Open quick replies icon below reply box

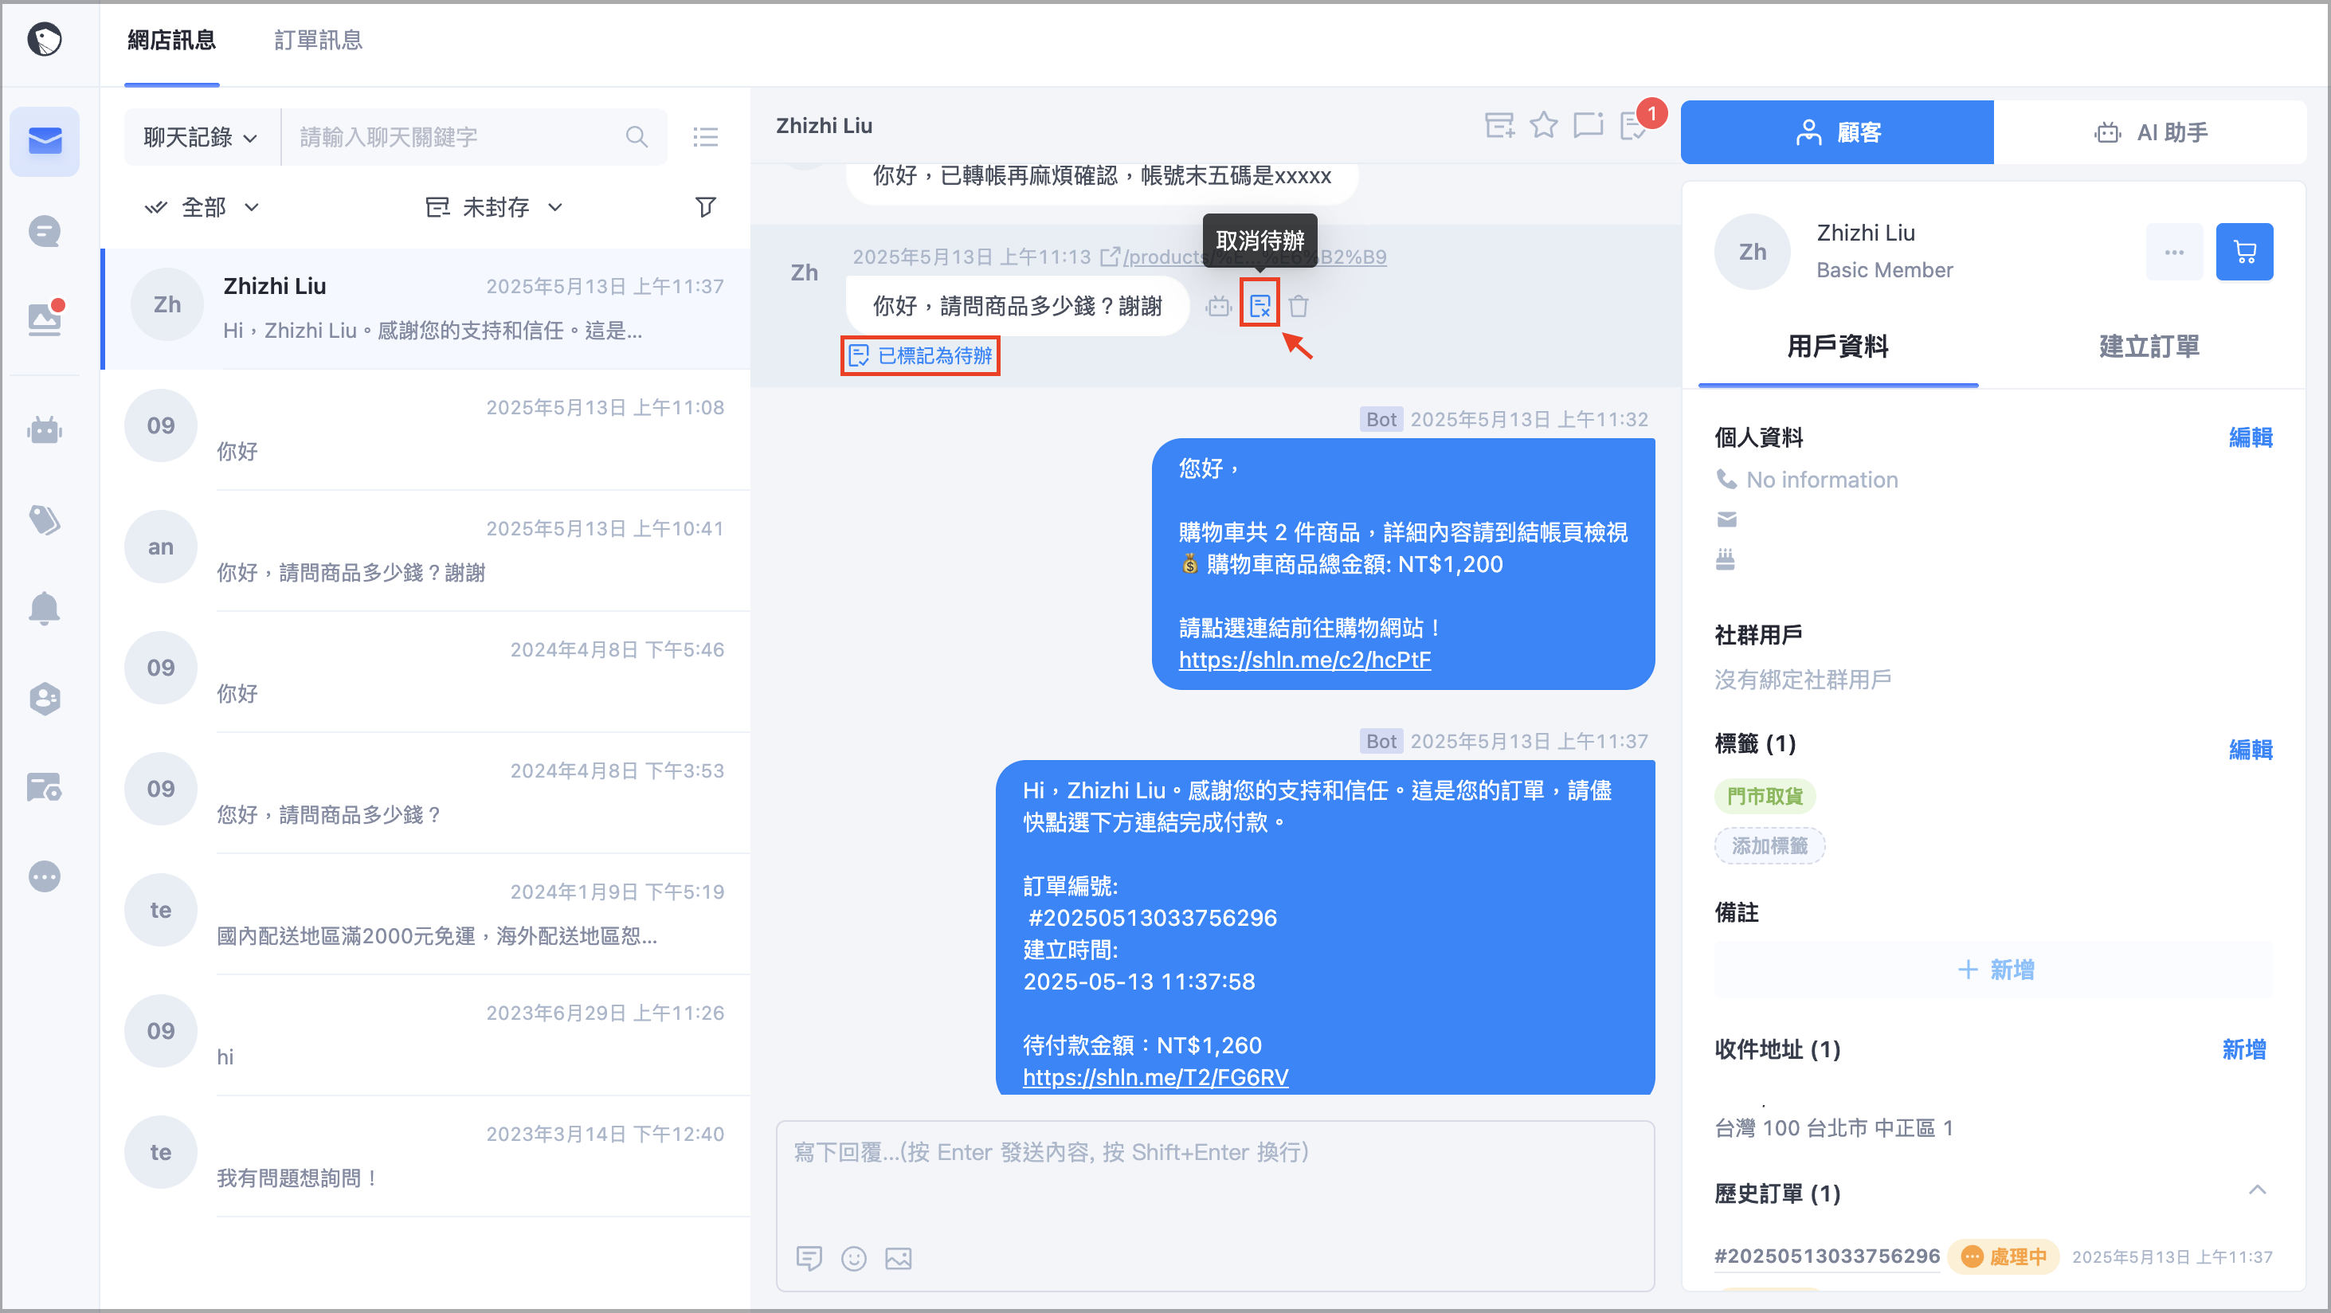click(x=809, y=1258)
